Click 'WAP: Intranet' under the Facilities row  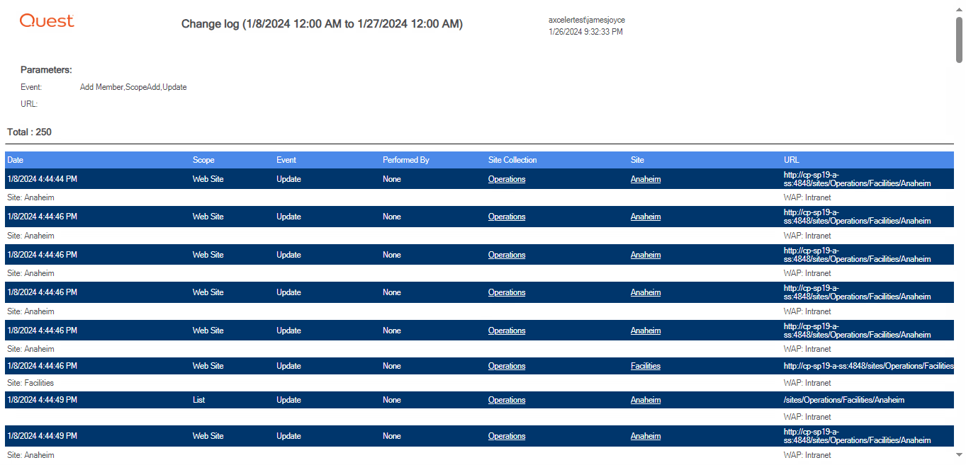coord(807,383)
